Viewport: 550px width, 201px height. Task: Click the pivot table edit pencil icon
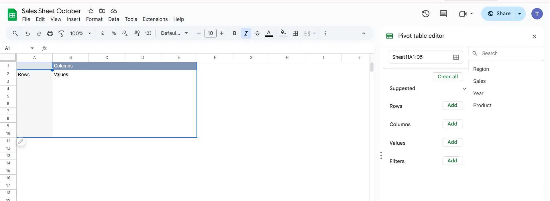(x=21, y=142)
